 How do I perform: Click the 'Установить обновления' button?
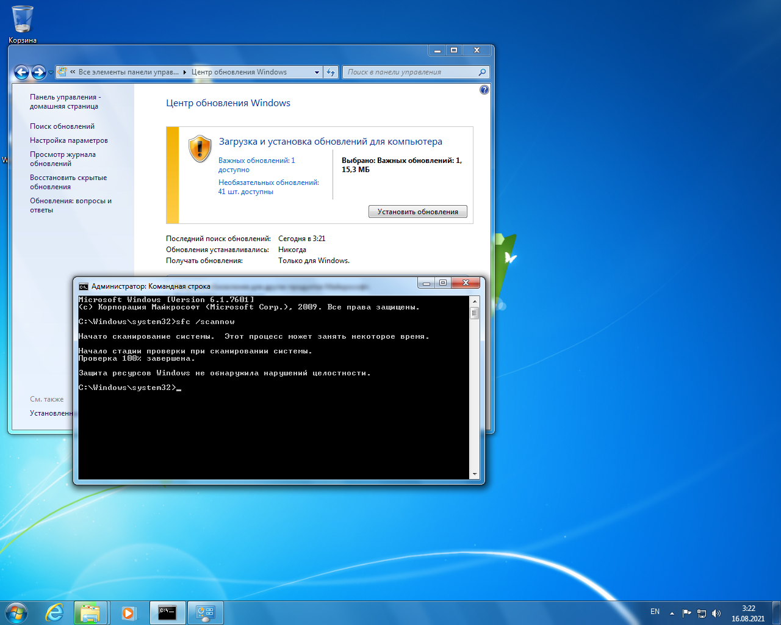coord(417,212)
